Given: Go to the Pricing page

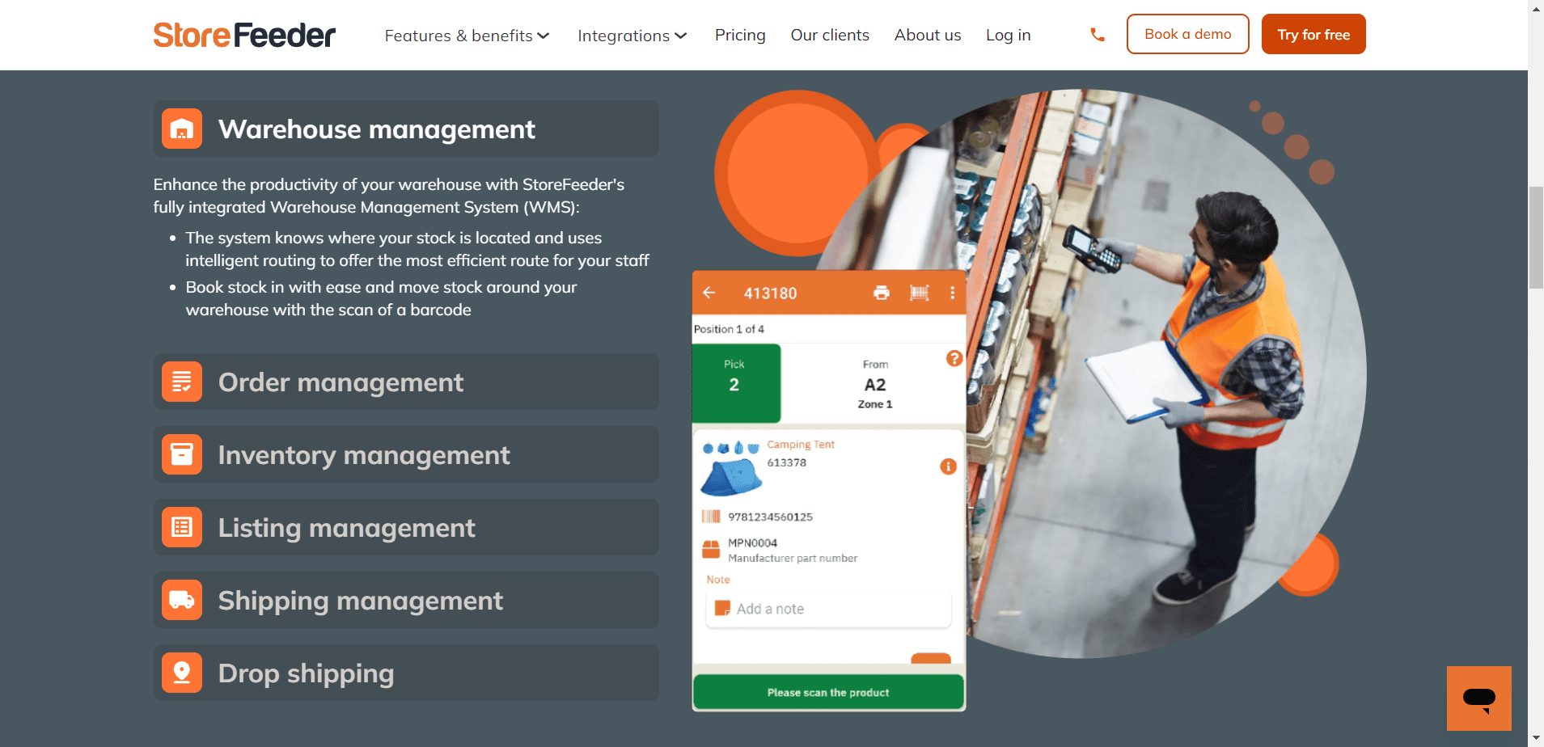Looking at the screenshot, I should click(x=740, y=35).
